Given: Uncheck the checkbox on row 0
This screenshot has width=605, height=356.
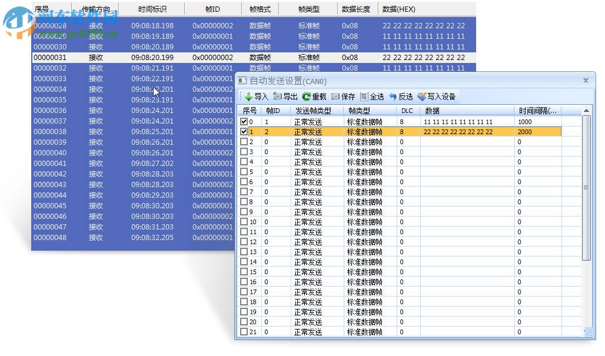Looking at the screenshot, I should (x=244, y=121).
